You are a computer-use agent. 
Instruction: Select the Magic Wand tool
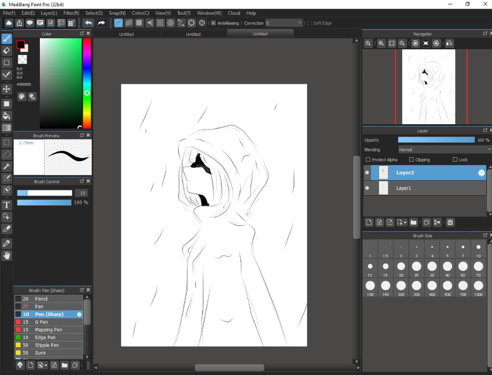[7, 166]
